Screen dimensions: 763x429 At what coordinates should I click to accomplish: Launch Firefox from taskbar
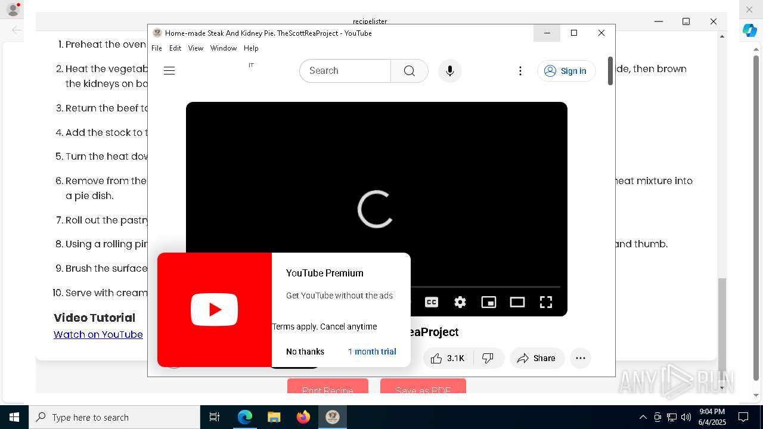[303, 417]
